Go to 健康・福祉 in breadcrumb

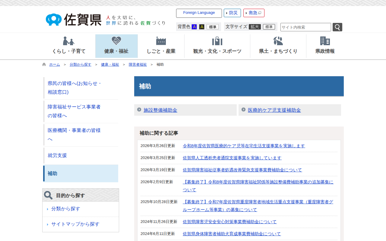[x=110, y=64]
